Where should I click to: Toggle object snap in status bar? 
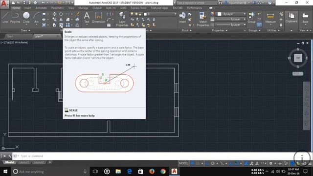tap(237, 163)
